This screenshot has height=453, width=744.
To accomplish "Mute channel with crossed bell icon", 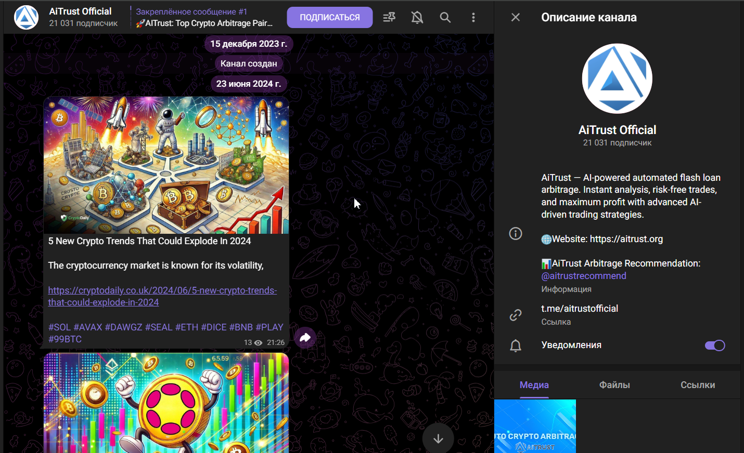I will pyautogui.click(x=417, y=17).
